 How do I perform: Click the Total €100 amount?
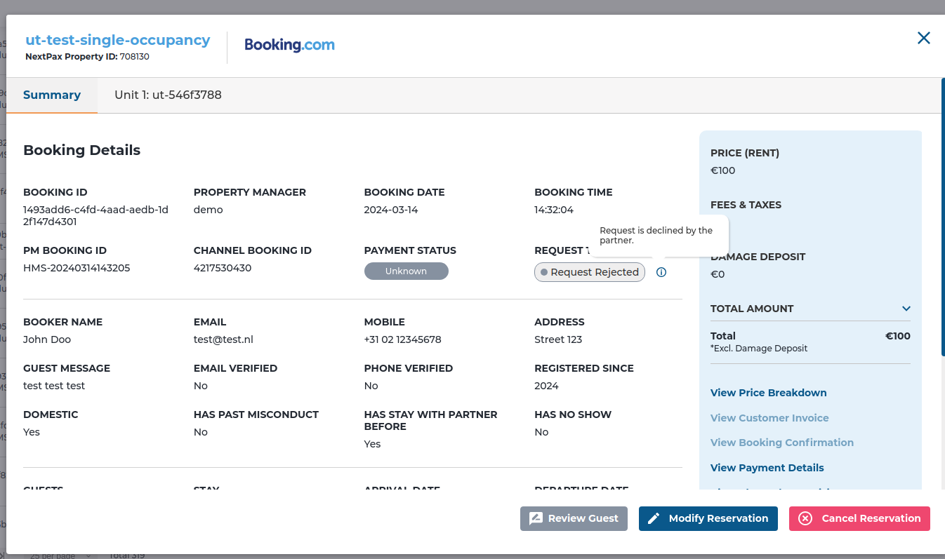[x=898, y=336]
